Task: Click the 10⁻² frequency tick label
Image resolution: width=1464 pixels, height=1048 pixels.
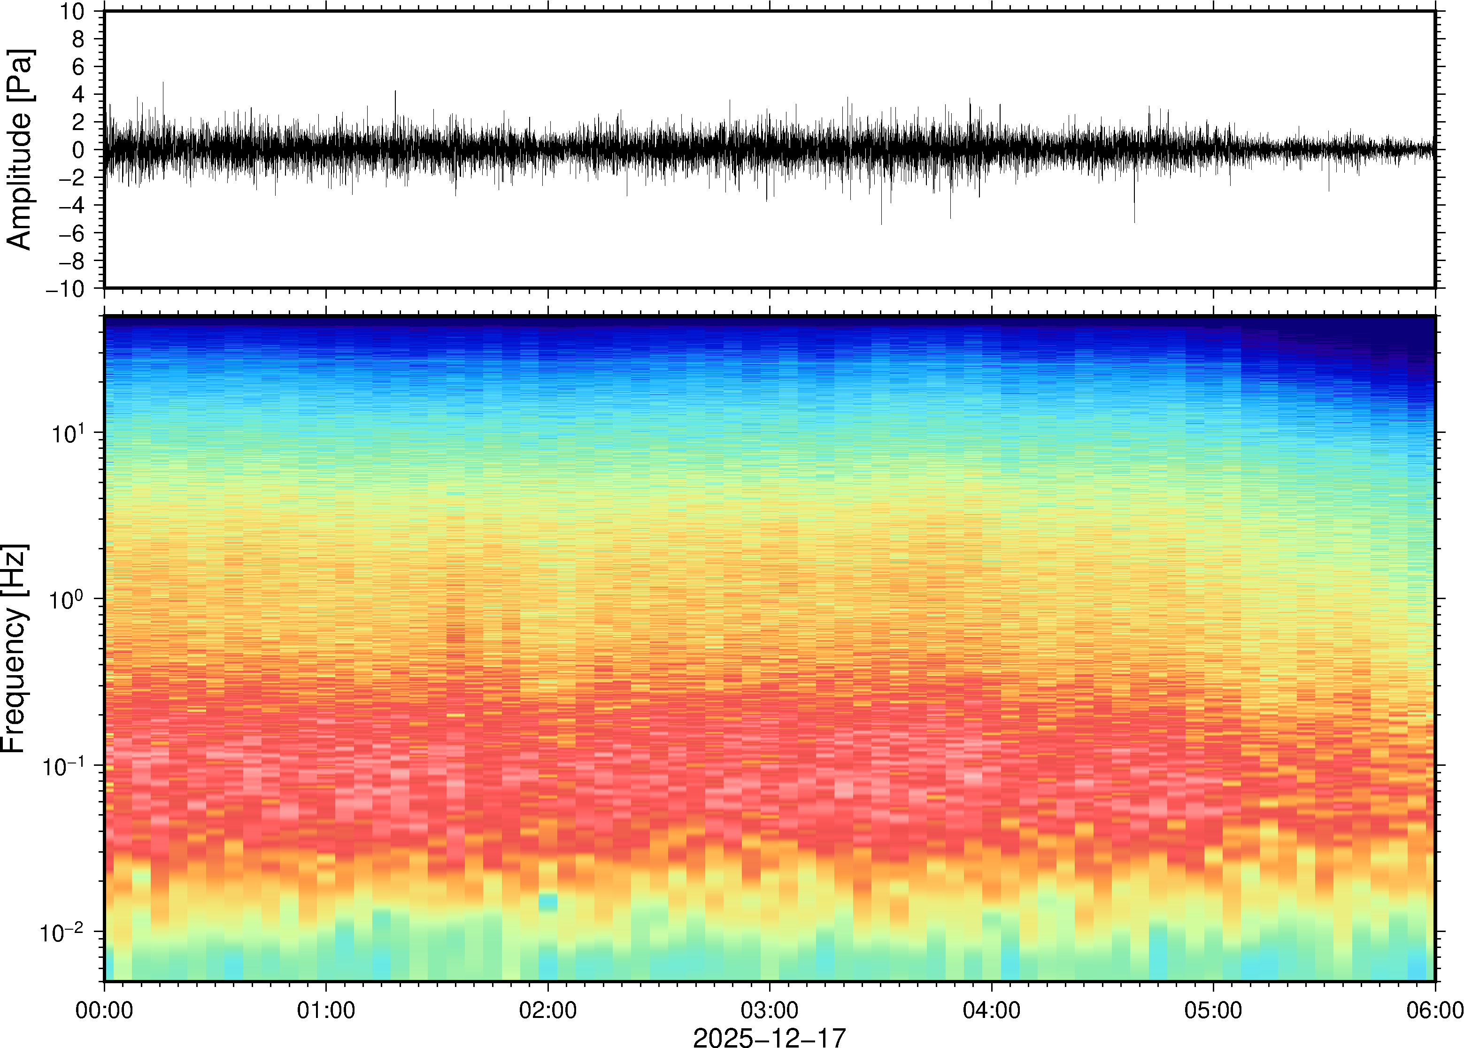Action: (62, 932)
